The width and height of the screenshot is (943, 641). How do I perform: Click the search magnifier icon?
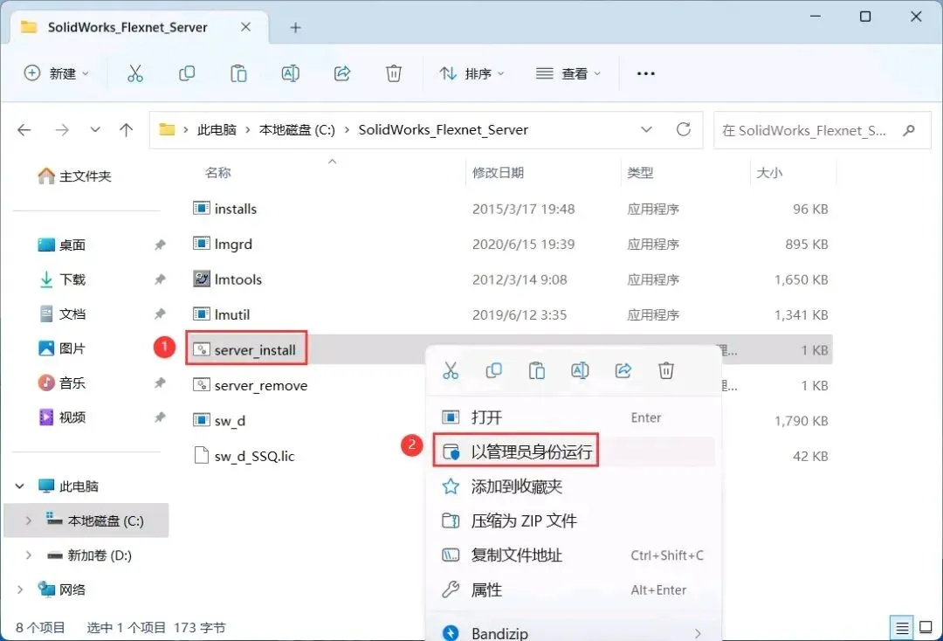pyautogui.click(x=909, y=130)
